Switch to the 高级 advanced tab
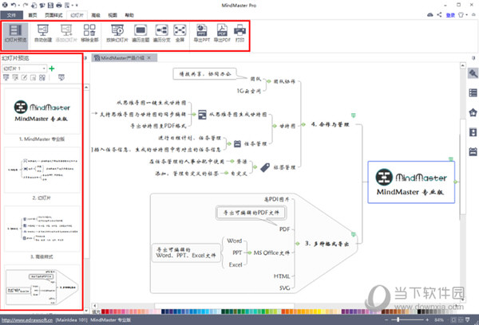The width and height of the screenshot is (479, 325). click(96, 15)
